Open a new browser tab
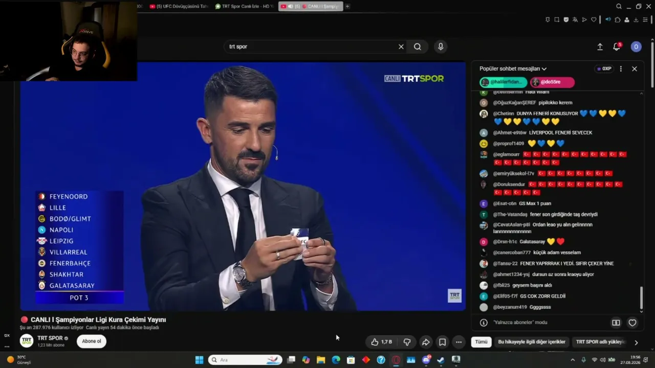655x368 pixels. [x=347, y=6]
